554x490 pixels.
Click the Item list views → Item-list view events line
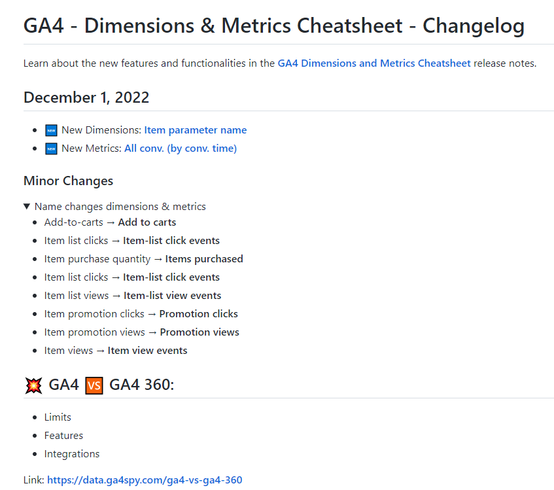pos(133,295)
